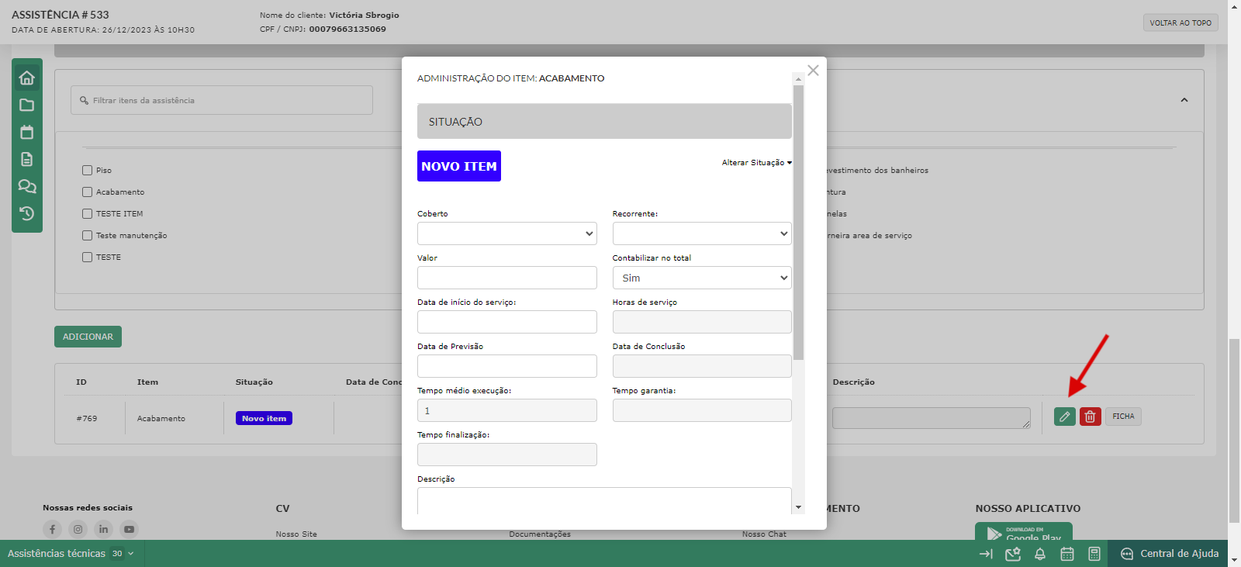Viewport: 1241px width, 567px height.
Task: Click the page vertical scrollbar thumb
Action: pyautogui.click(x=1234, y=430)
